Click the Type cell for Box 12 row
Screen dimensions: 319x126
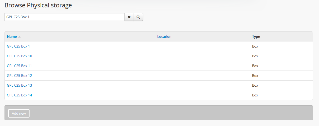tap(255, 76)
